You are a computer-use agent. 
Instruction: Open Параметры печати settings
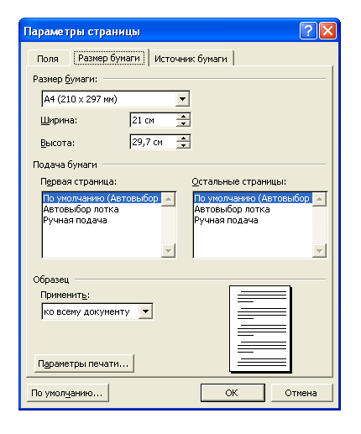(84, 363)
